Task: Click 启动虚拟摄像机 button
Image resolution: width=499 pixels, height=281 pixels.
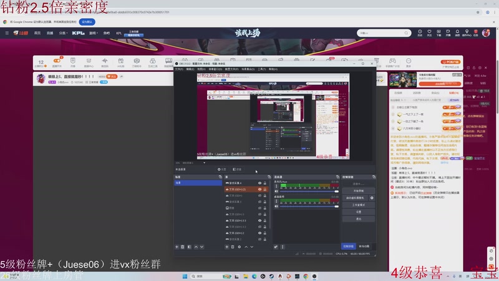Action: 355,198
